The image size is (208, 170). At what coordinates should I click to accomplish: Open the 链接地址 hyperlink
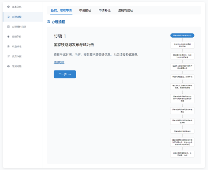(x=59, y=62)
